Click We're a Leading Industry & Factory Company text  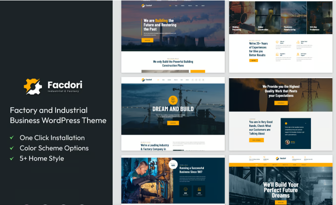(155, 147)
